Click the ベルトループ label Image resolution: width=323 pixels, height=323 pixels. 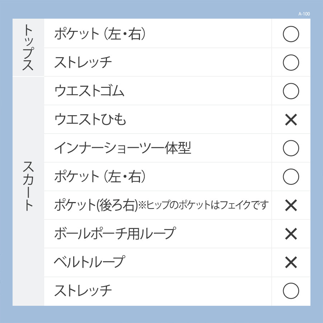click(90, 262)
